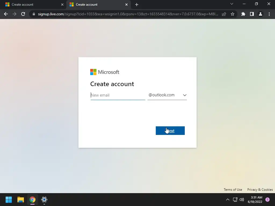Open Terms of Use link
The height and width of the screenshot is (206, 275).
(233, 190)
